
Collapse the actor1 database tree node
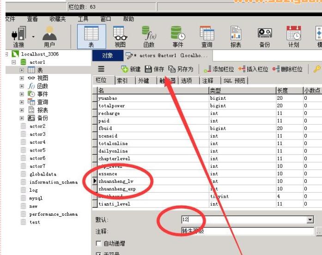pos(14,62)
